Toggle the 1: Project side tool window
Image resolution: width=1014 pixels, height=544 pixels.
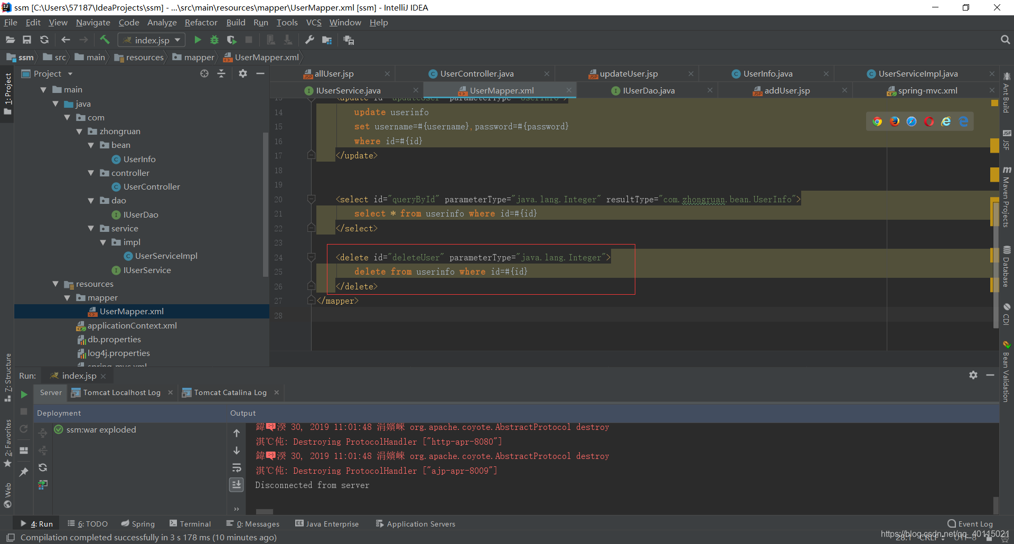coord(7,94)
